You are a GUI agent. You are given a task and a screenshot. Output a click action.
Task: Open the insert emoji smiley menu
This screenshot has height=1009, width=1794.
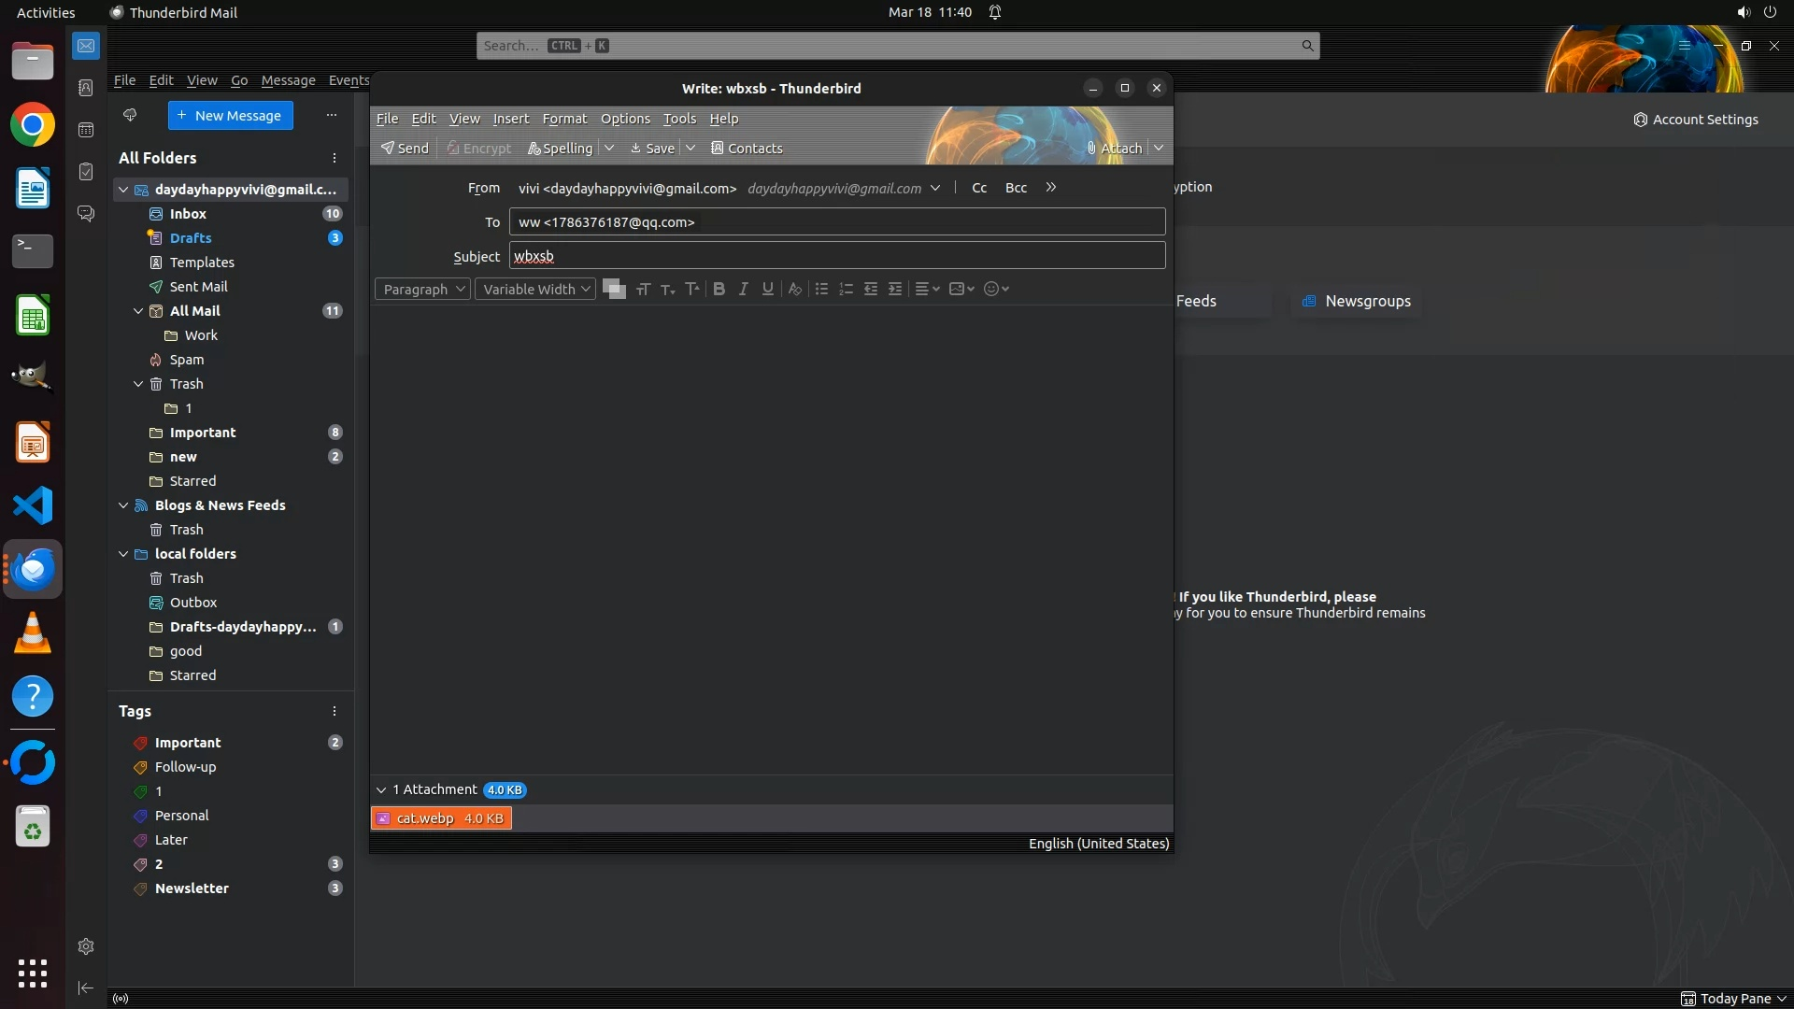pyautogui.click(x=996, y=289)
